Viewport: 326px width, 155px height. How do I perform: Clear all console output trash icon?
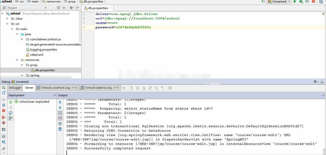coord(60,129)
